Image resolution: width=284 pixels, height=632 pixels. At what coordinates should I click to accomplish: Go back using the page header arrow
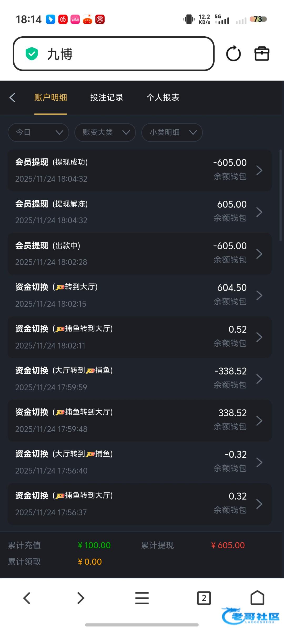(x=12, y=97)
